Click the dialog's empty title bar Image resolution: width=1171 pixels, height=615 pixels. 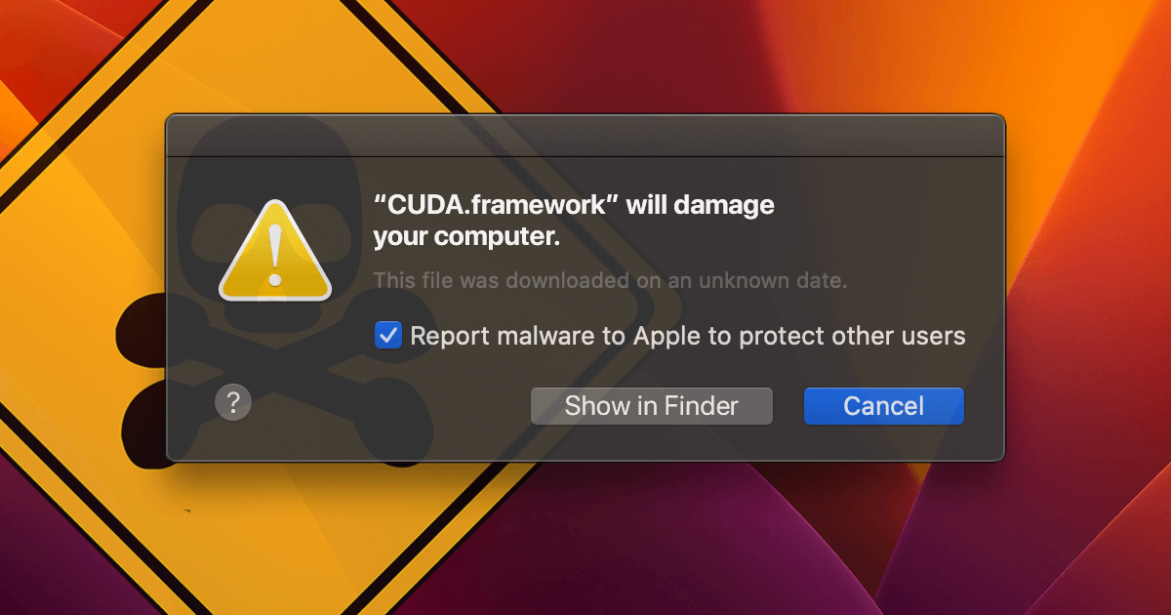pos(585,136)
